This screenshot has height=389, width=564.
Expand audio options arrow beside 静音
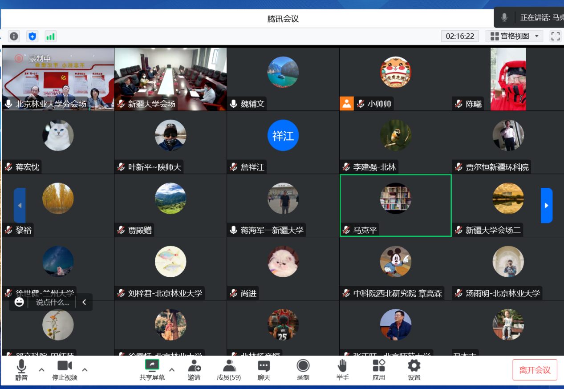coord(41,369)
